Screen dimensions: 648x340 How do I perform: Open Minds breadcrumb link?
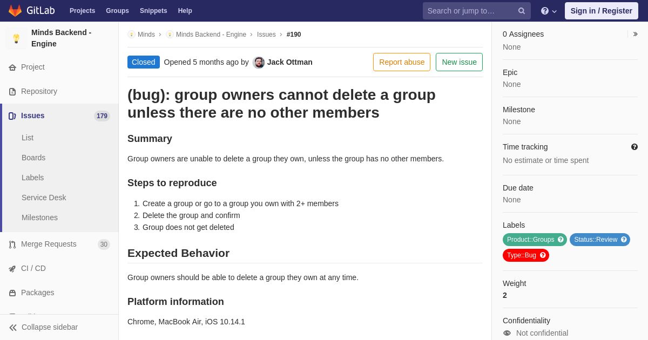pos(146,35)
